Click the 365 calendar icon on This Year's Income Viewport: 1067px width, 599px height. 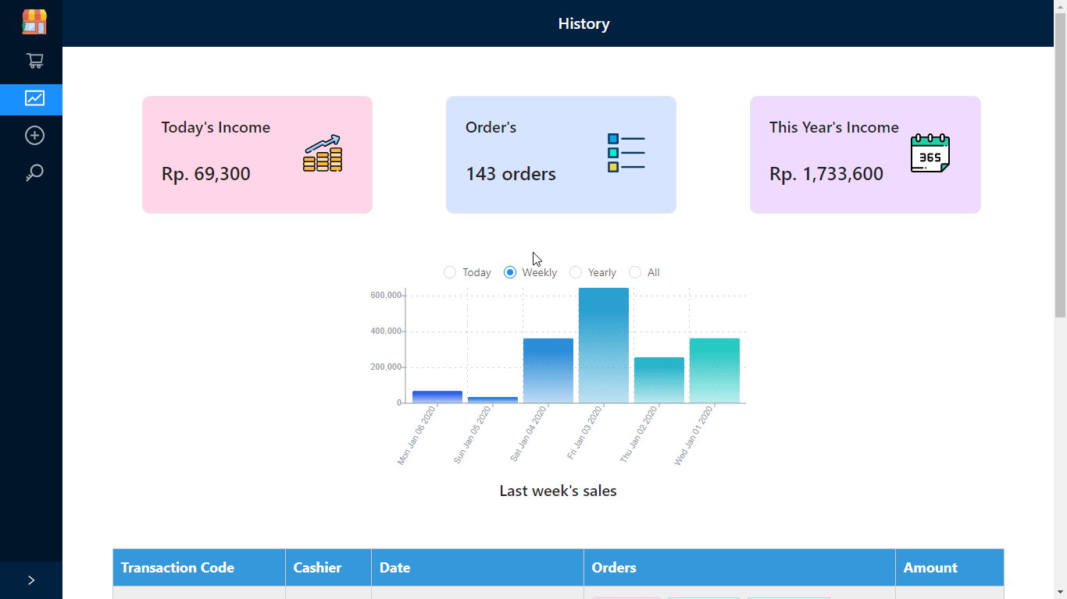coord(930,154)
